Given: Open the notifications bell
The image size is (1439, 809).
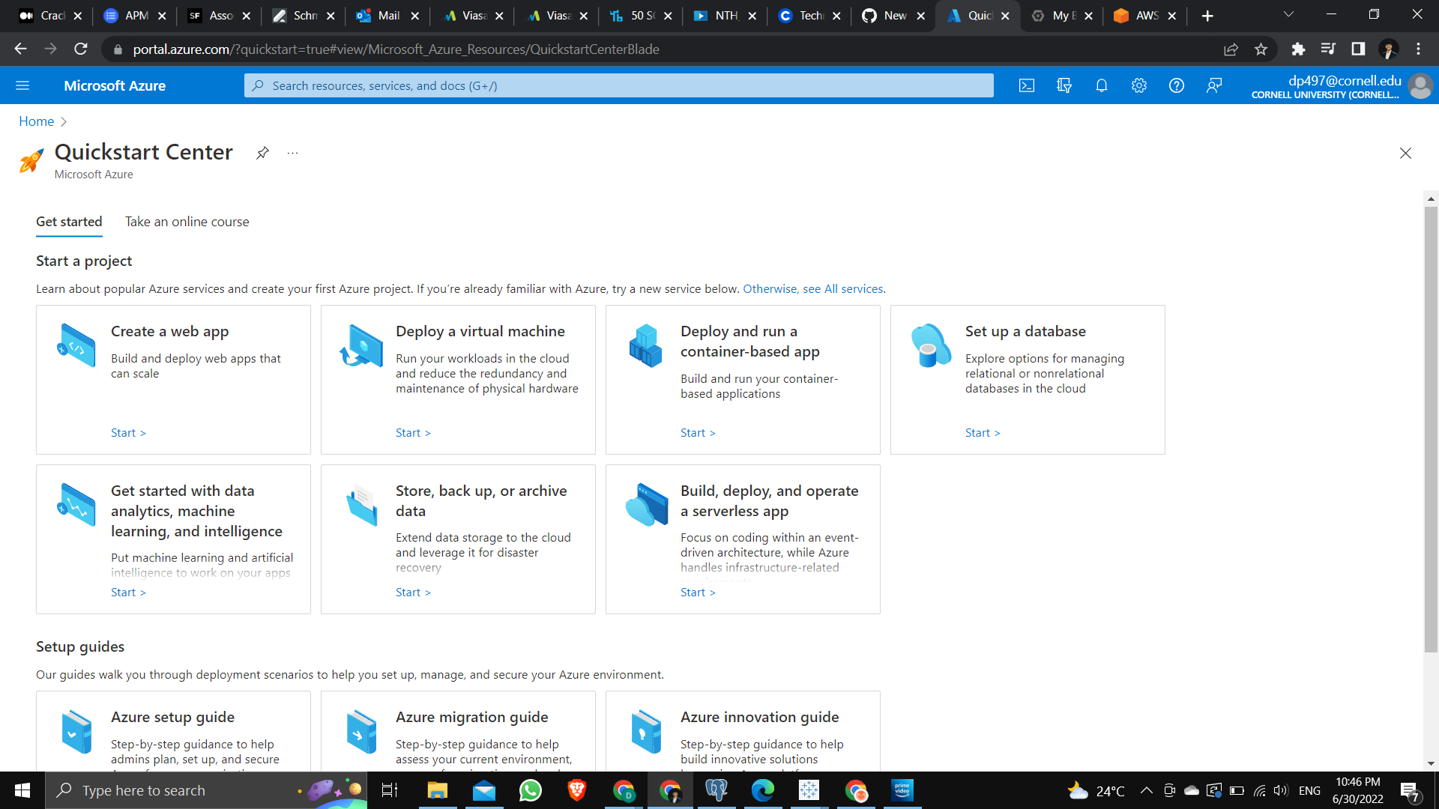Looking at the screenshot, I should [x=1102, y=85].
